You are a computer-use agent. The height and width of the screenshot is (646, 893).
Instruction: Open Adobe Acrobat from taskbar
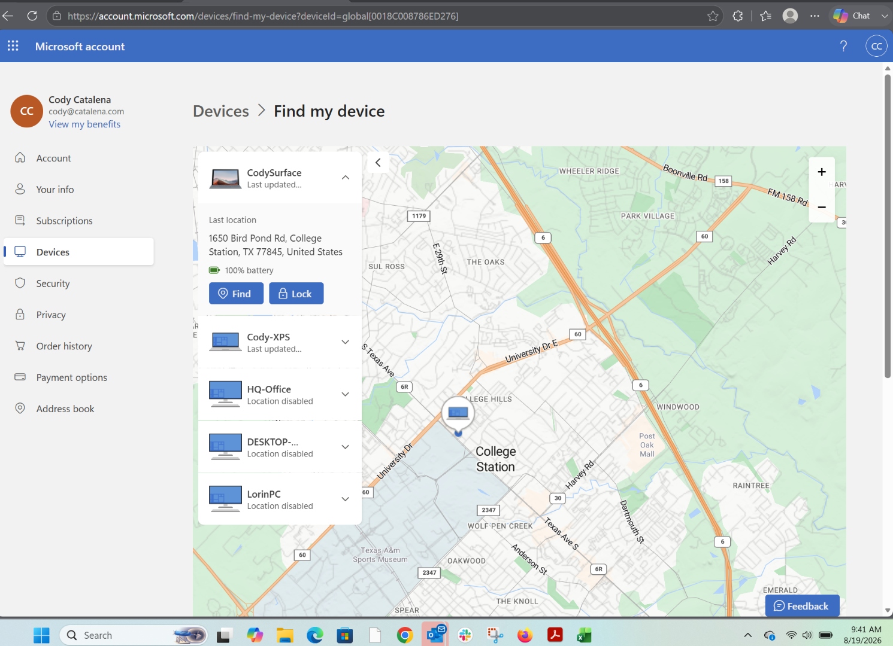tap(555, 635)
